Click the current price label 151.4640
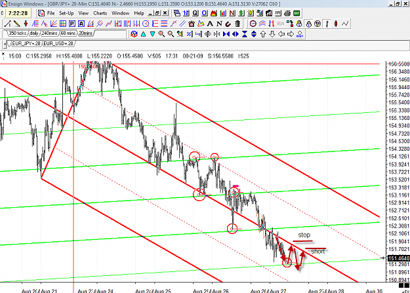410x293 pixels. [399, 258]
